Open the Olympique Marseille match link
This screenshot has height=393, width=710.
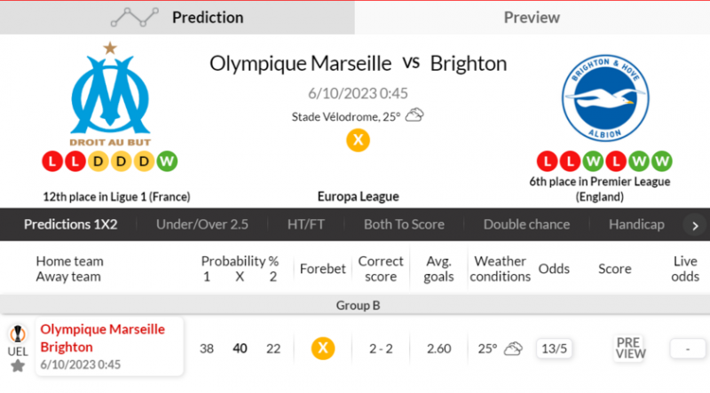[103, 329]
